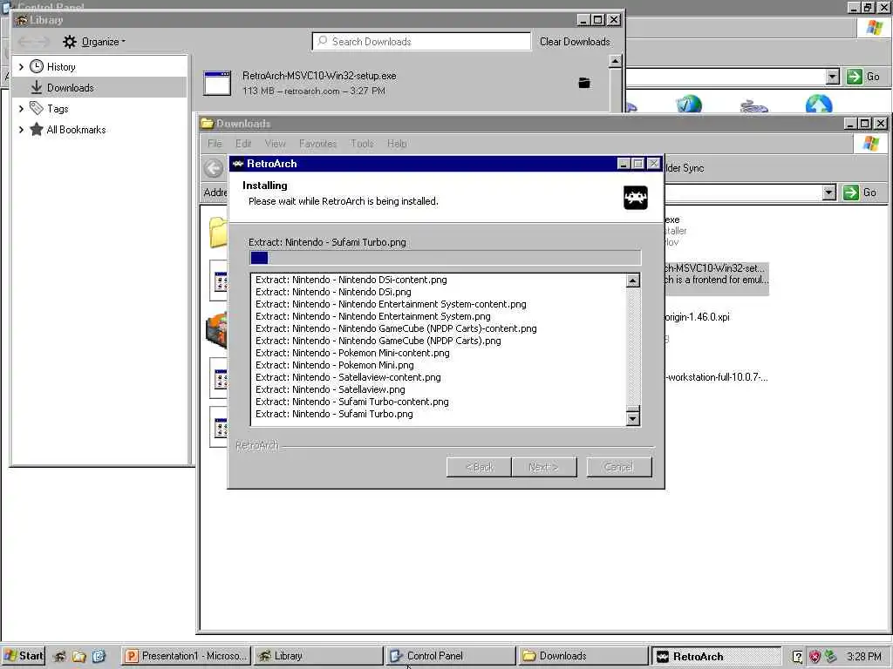This screenshot has width=893, height=669.
Task: Click Go button in Downloads window
Action: tap(861, 193)
